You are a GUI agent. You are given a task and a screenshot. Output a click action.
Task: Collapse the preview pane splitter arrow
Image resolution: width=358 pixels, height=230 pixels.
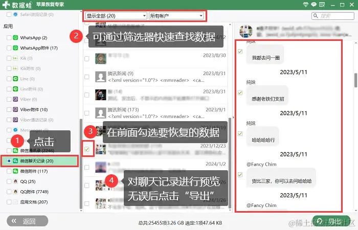tap(233, 117)
